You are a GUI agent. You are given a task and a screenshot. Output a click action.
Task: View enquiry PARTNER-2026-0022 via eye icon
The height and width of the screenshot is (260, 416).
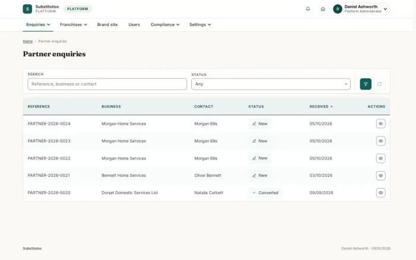point(380,158)
